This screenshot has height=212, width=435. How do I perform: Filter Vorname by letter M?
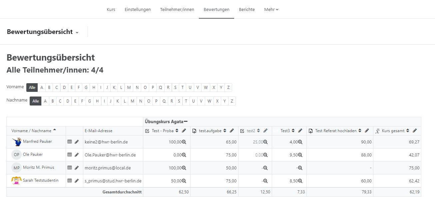click(129, 88)
